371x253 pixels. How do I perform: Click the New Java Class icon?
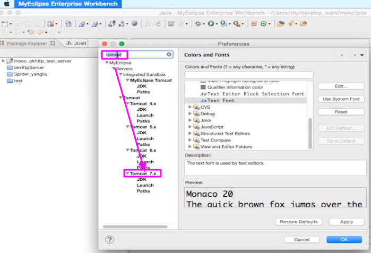[263, 24]
